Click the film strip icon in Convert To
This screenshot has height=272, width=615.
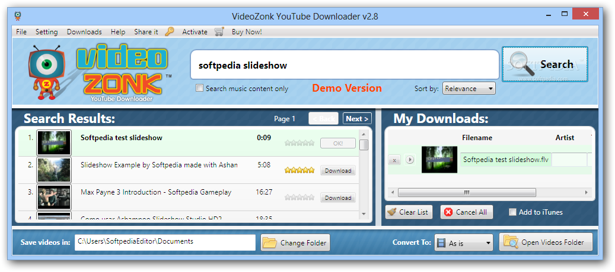click(441, 243)
